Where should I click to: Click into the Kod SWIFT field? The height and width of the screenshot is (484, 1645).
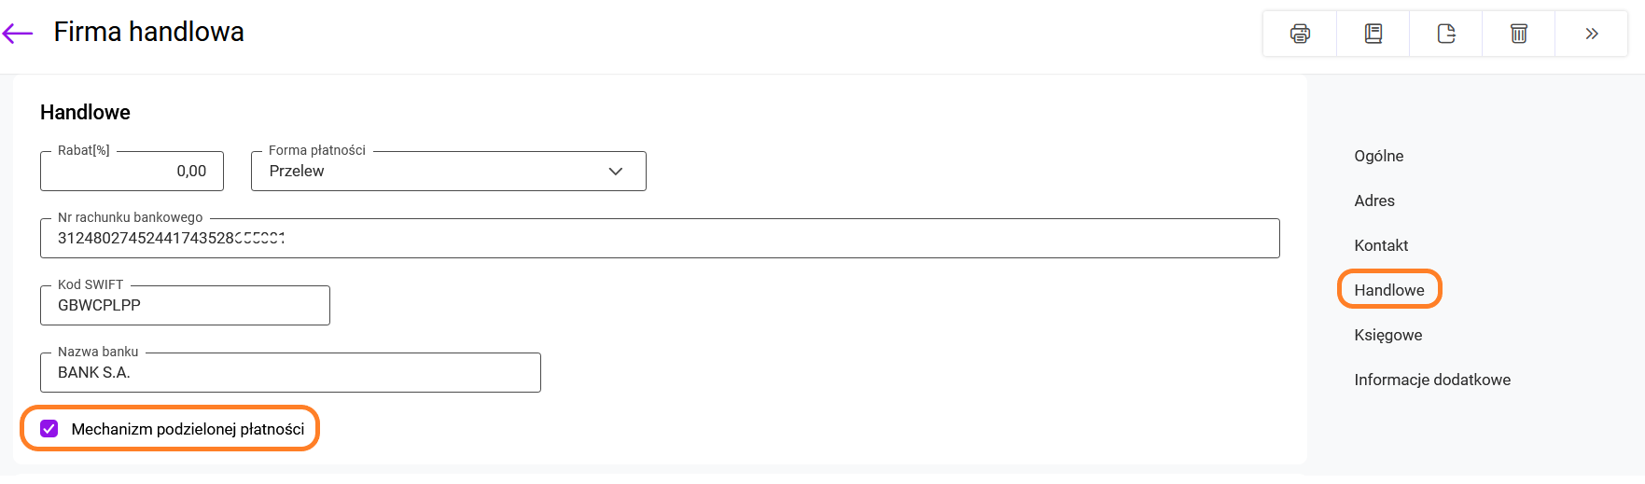185,306
